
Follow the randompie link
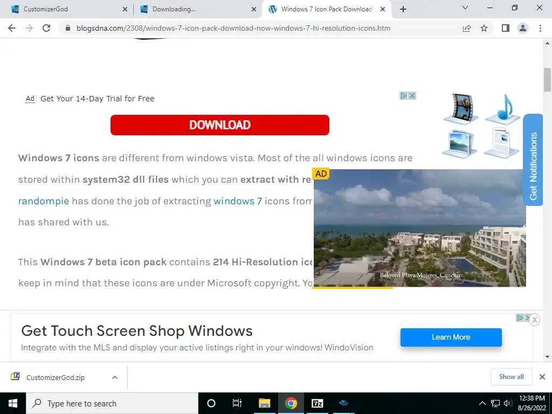pos(44,201)
